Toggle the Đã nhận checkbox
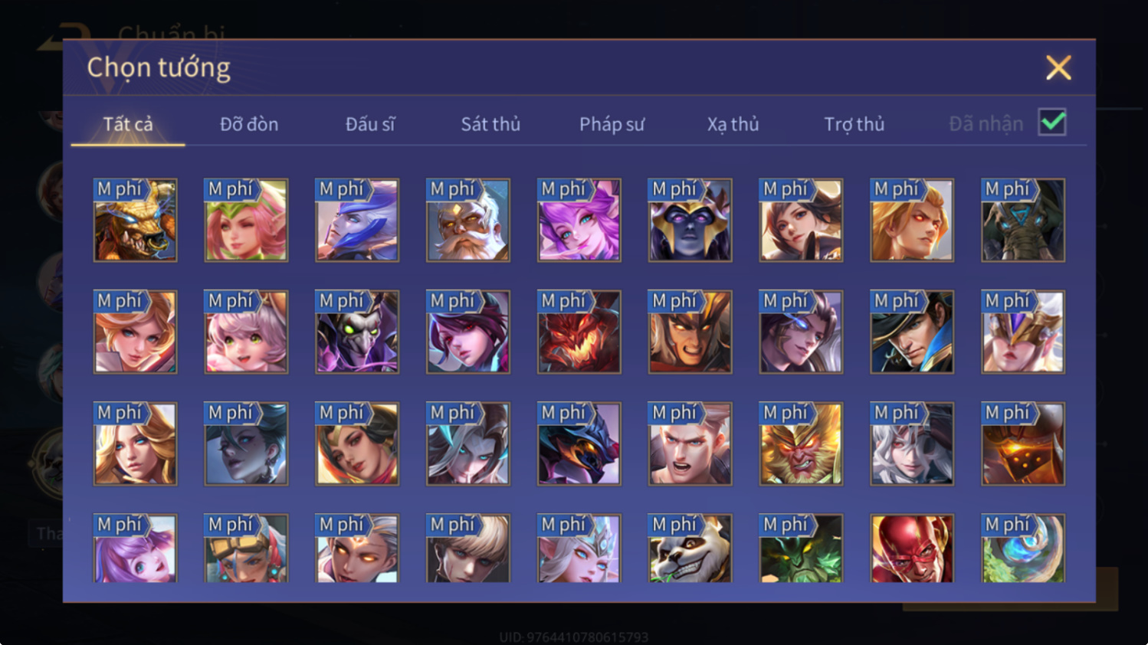This screenshot has height=645, width=1148. click(x=1052, y=123)
